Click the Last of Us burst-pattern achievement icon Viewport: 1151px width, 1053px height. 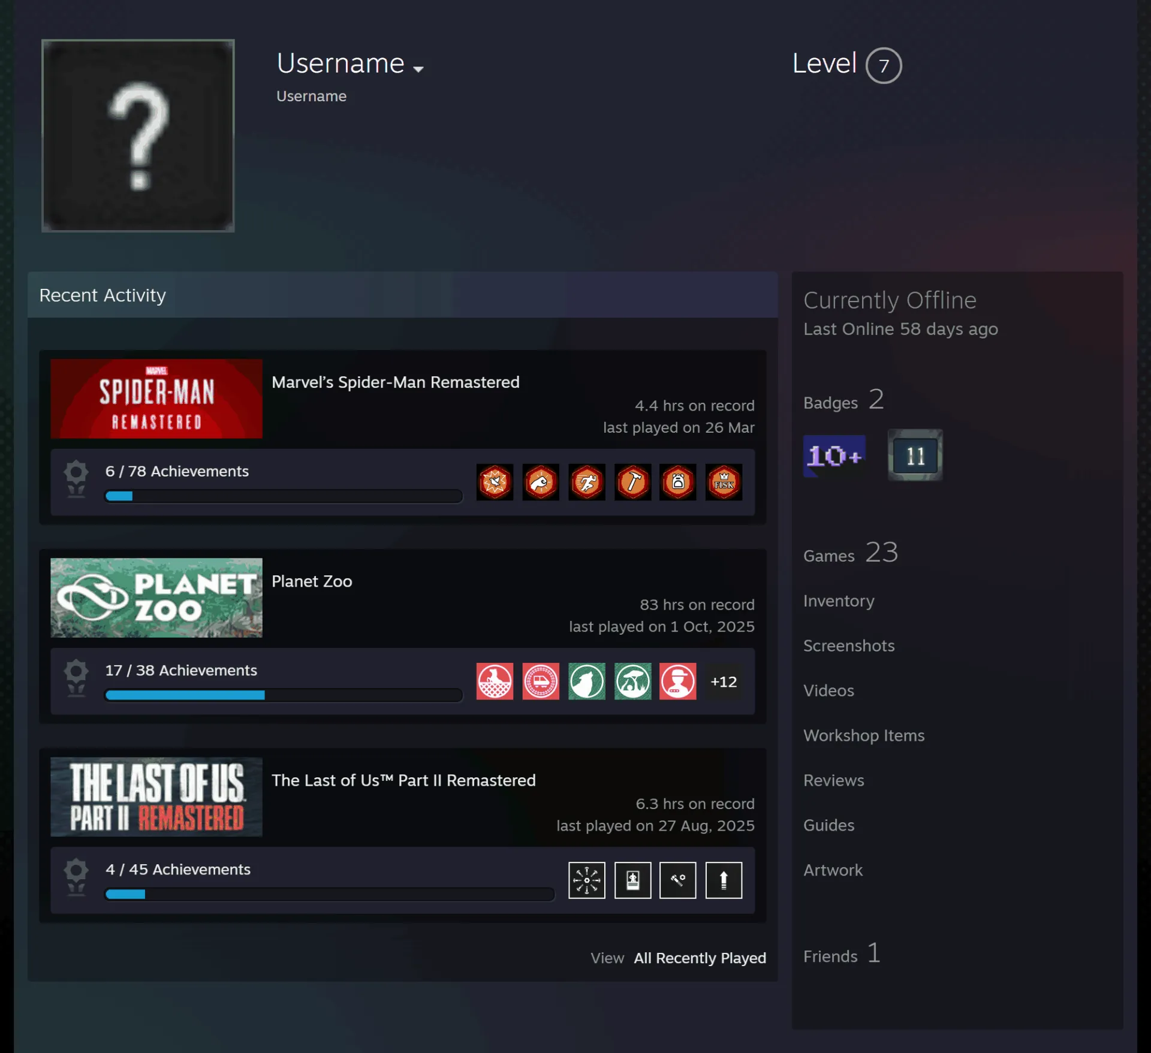[586, 880]
